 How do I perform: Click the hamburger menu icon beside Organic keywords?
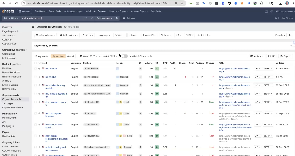(x=33, y=27)
